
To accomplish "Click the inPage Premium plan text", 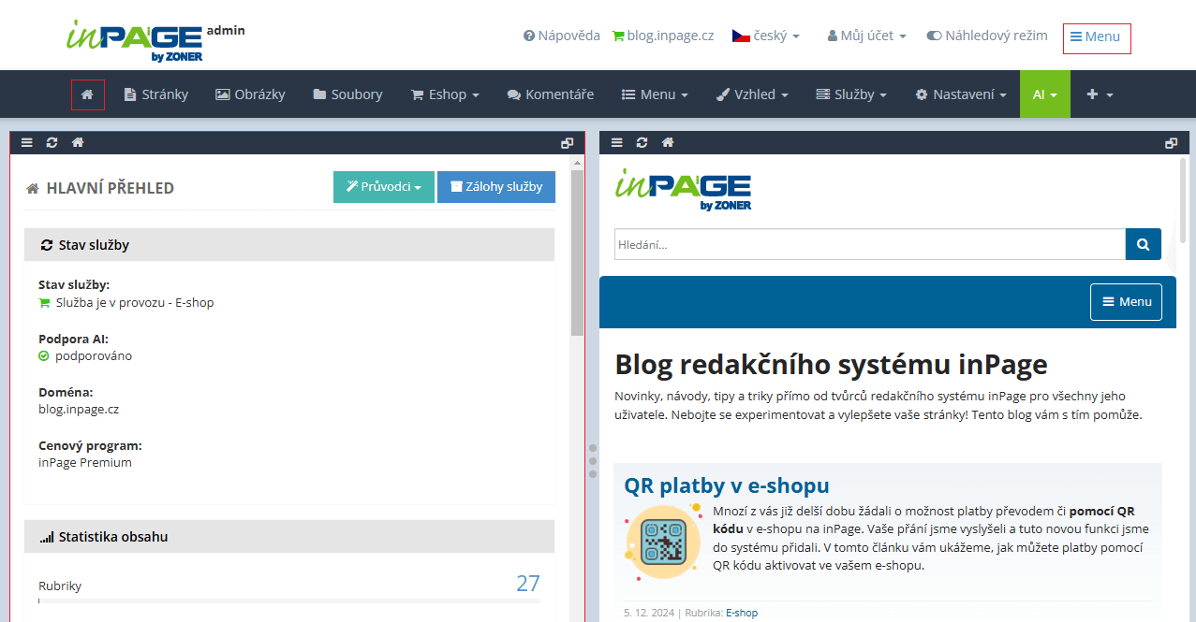I will tap(85, 463).
